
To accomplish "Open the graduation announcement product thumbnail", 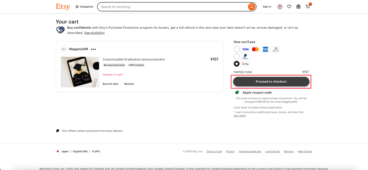I will tap(80, 72).
